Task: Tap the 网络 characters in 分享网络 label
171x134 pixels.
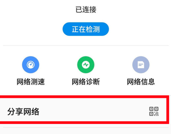Action: coord(31,111)
